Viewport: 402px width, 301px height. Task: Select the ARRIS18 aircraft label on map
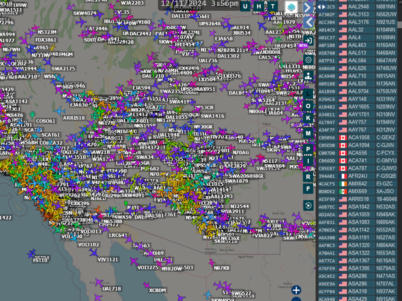(74, 118)
